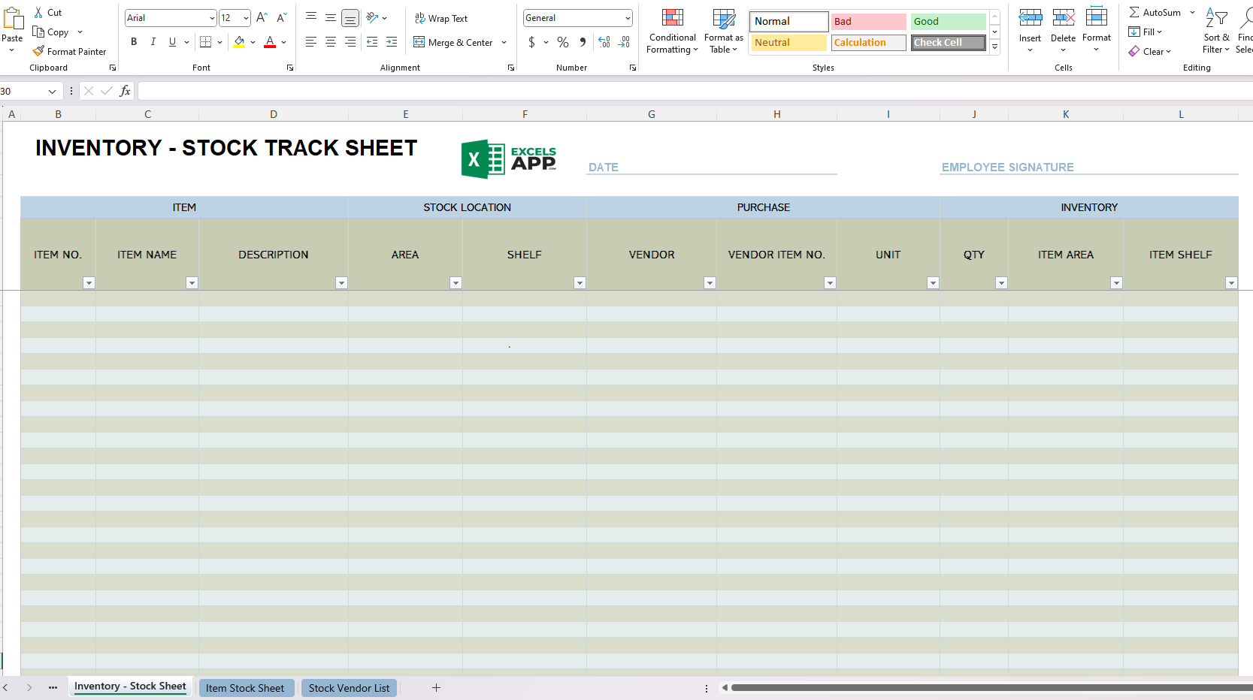
Task: Open the ITEM NO. column filter dropdown
Action: [x=89, y=283]
